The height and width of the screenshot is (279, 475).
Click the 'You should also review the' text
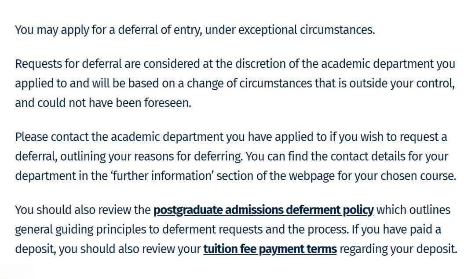(83, 210)
